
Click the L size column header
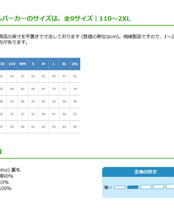[x=54, y=64]
